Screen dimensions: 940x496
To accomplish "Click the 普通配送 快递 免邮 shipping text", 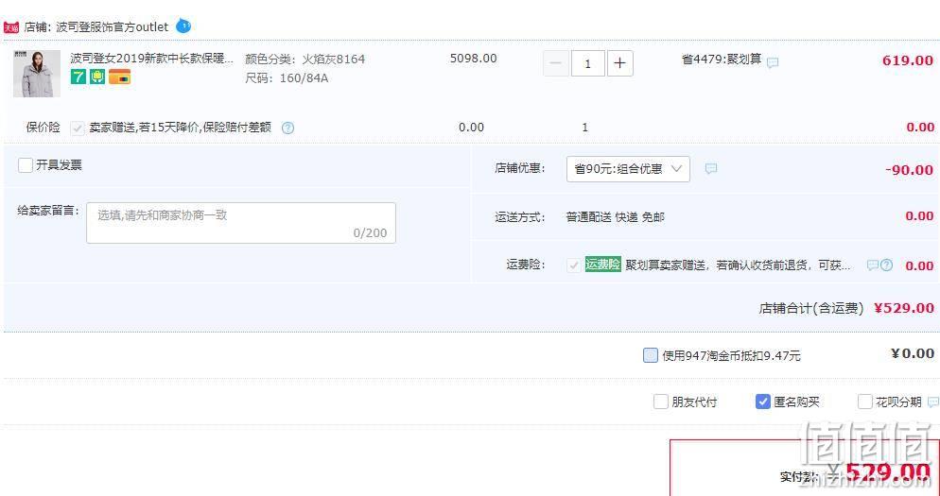I will point(615,217).
